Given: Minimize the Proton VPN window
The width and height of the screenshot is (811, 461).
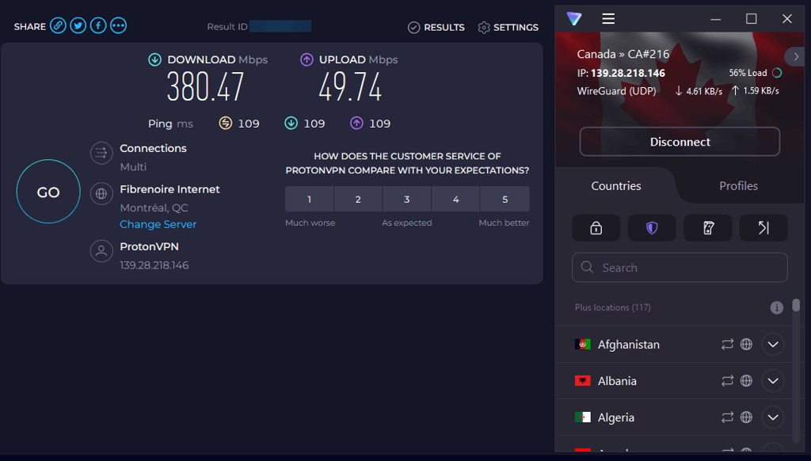Looking at the screenshot, I should (716, 19).
